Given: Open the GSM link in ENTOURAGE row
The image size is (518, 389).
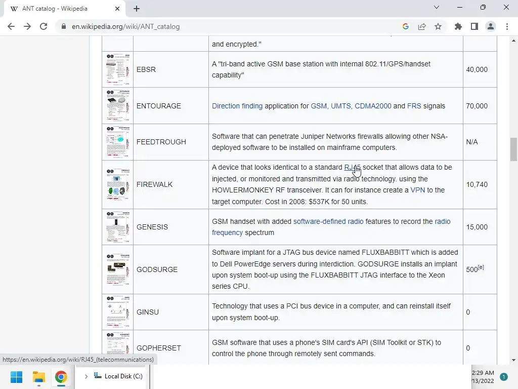Looking at the screenshot, I should (x=319, y=106).
